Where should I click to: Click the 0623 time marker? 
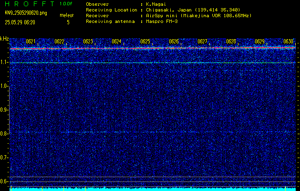click(88, 42)
